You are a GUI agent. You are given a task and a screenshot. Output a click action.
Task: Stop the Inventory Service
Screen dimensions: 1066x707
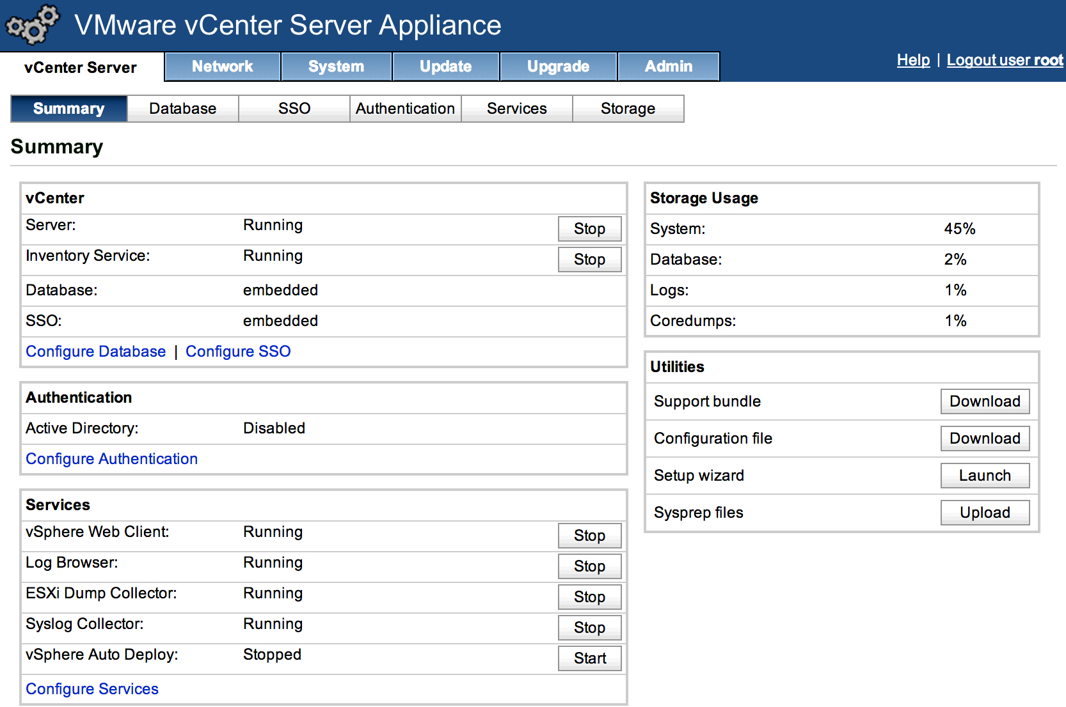click(589, 260)
